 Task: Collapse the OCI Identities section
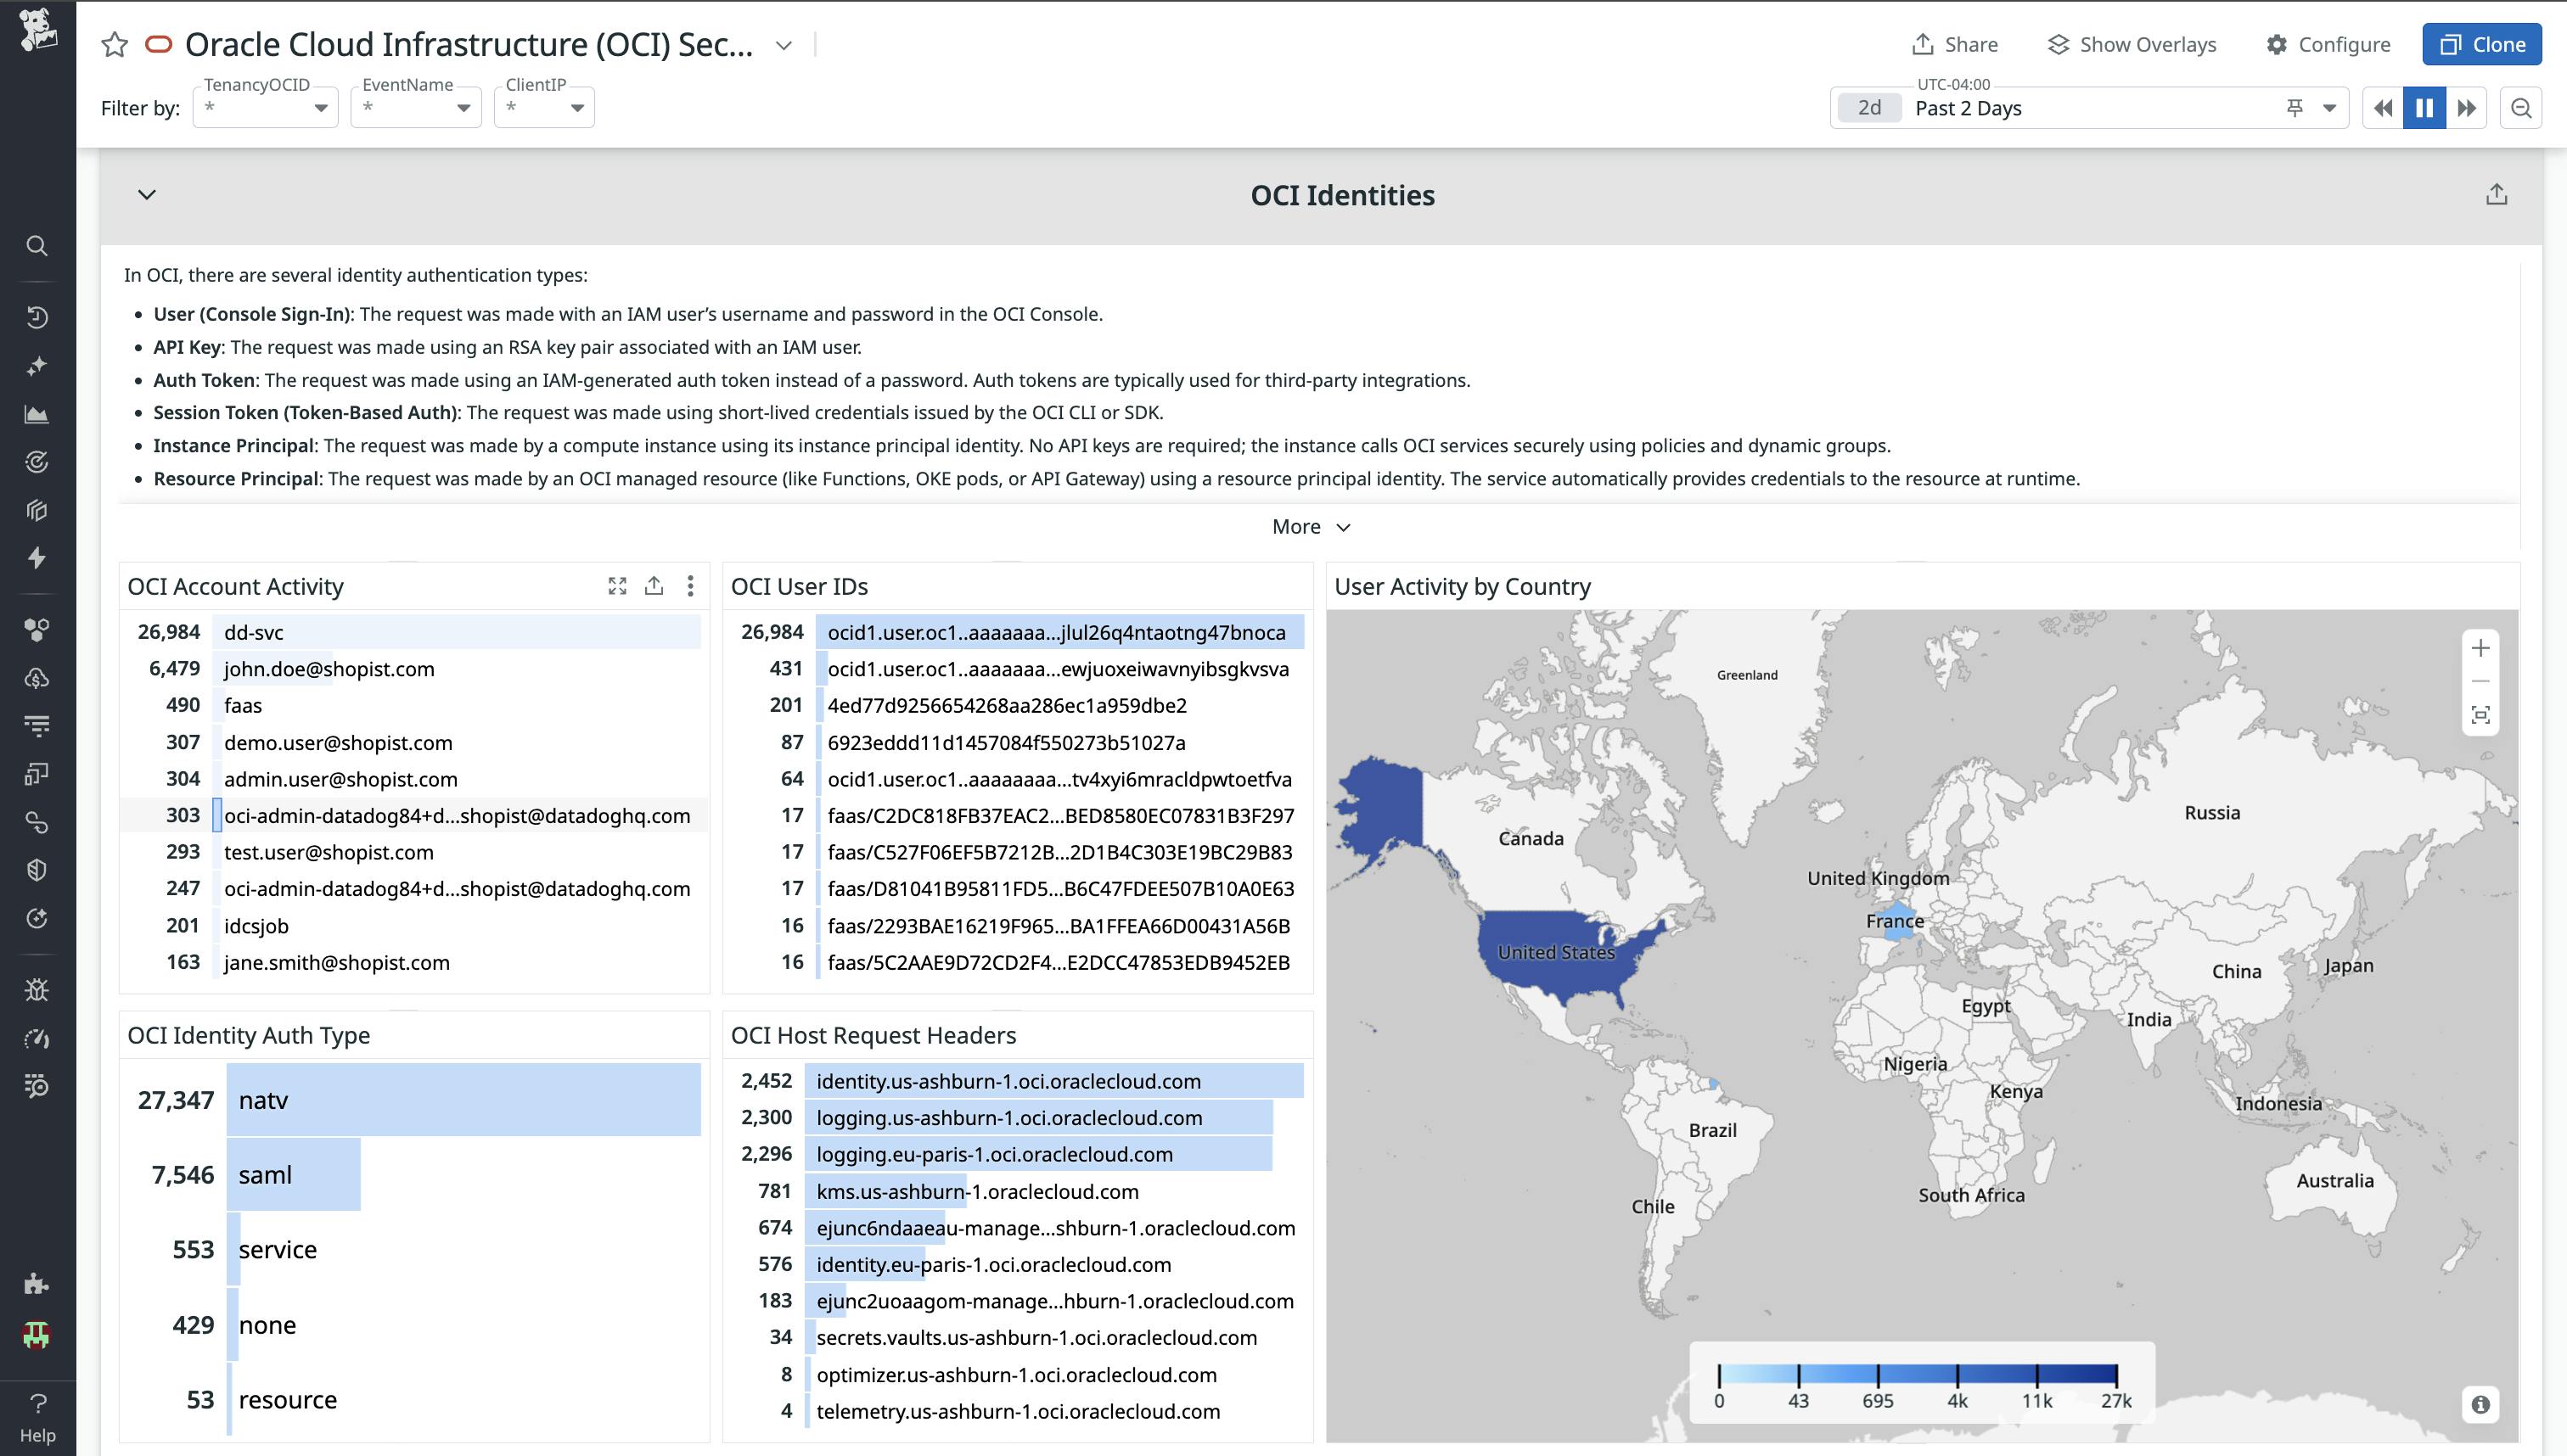(x=145, y=196)
